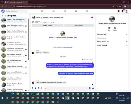Open Friends icon in top navigation
The width and height of the screenshot is (131, 104).
(x=53, y=11)
